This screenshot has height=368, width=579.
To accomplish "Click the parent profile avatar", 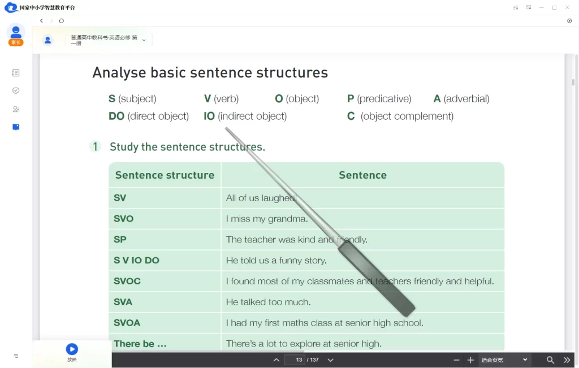I will pyautogui.click(x=16, y=32).
